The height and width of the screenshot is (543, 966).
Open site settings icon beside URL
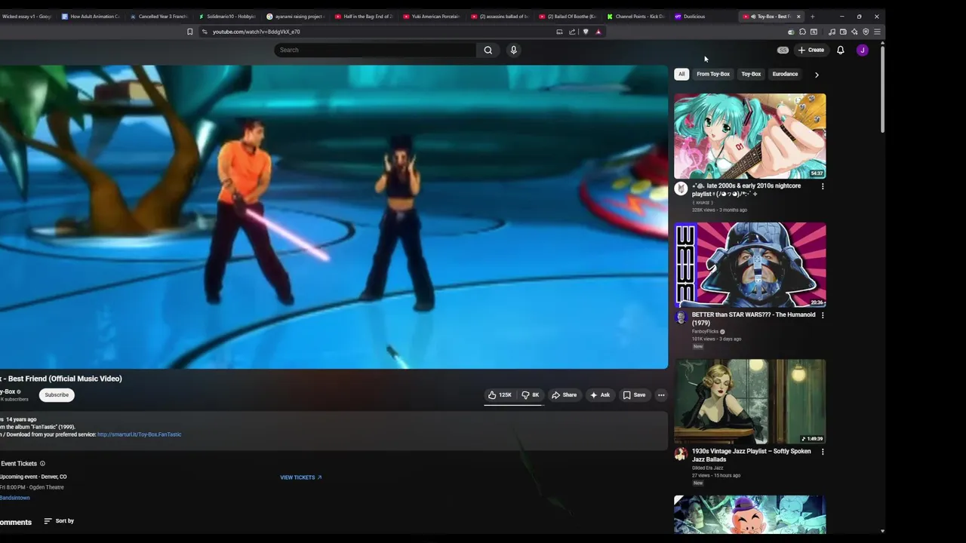tap(205, 32)
